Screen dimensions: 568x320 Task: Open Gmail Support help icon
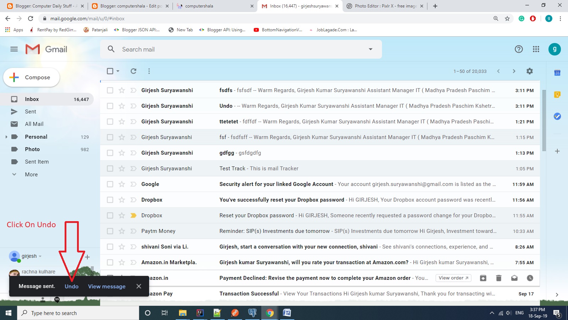click(519, 49)
